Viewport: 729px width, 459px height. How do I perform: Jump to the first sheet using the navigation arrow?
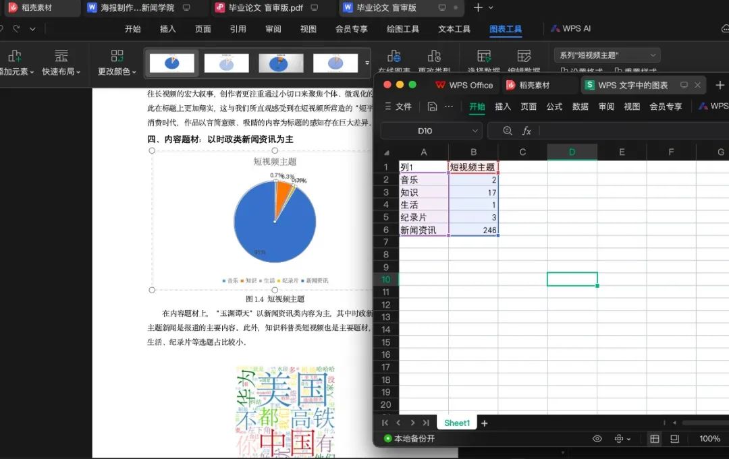coord(385,423)
